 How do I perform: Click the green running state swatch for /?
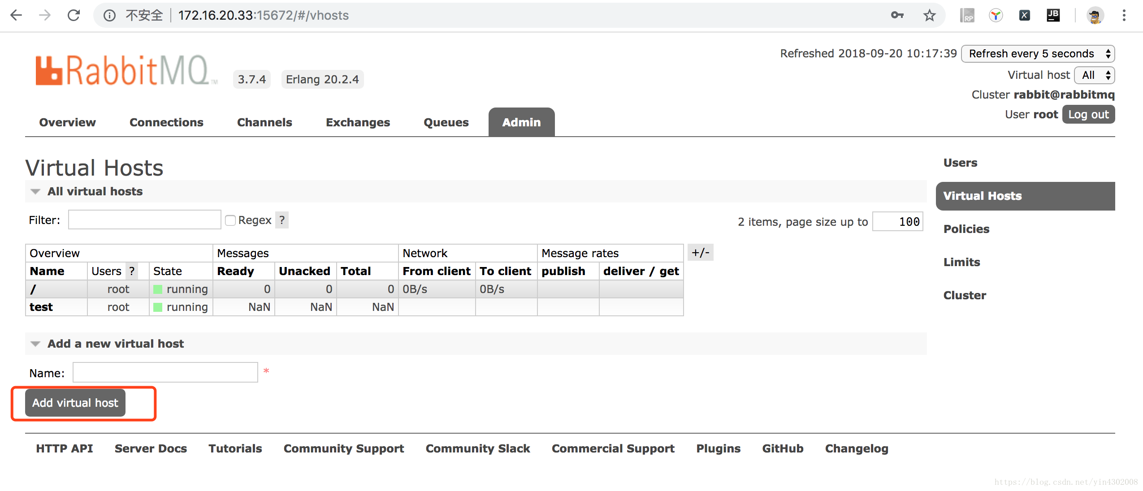click(158, 289)
